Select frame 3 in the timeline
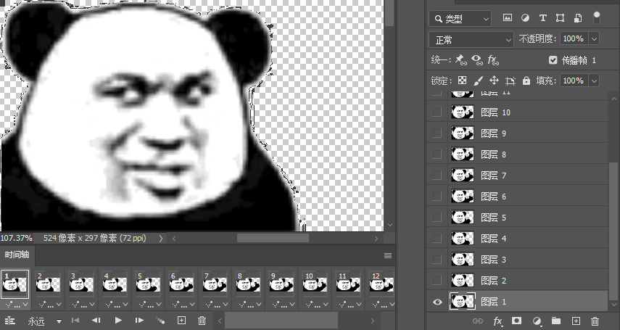620x330 pixels. click(81, 284)
